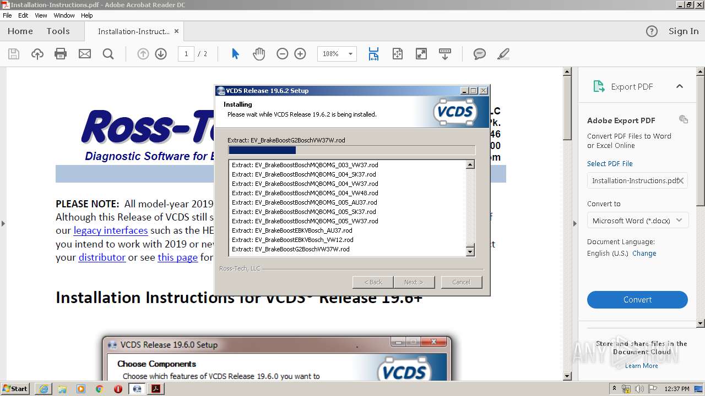The height and width of the screenshot is (396, 705).
Task: Choose the selection arrow tool
Action: [235, 54]
